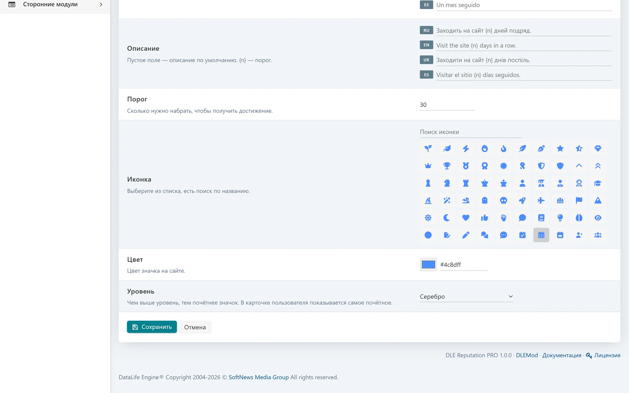
Task: Pick the skull icon
Action: coord(504,200)
